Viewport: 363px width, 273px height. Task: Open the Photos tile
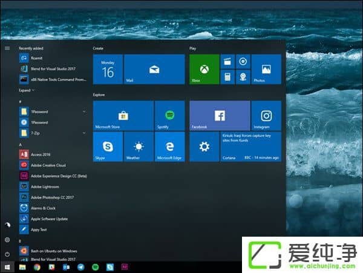pyautogui.click(x=266, y=69)
